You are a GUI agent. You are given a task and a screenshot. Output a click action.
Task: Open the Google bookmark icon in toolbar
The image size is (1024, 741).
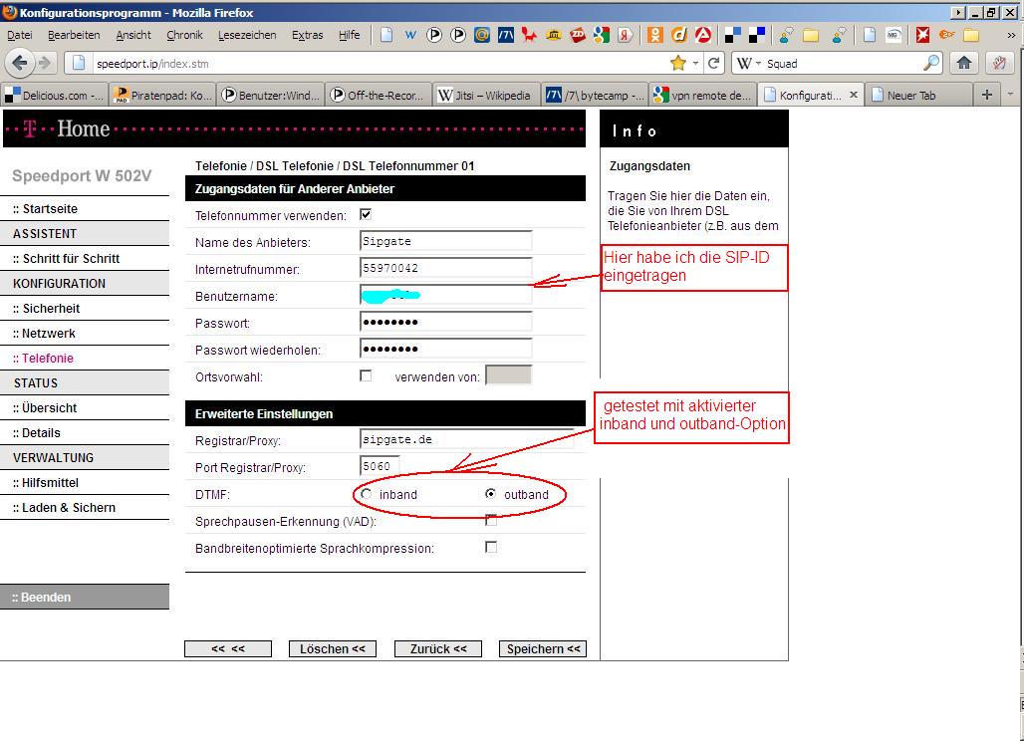(601, 35)
